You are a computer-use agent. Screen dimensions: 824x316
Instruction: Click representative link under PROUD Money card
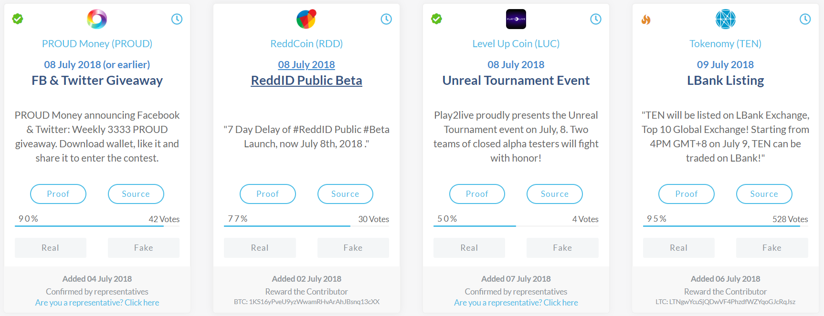tap(97, 303)
